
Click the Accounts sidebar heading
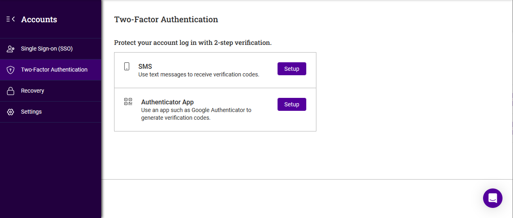coord(39,19)
